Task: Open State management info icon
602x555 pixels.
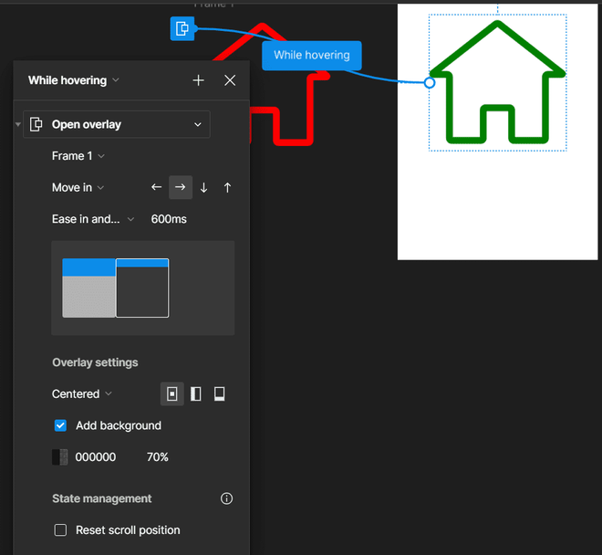Action: tap(226, 498)
